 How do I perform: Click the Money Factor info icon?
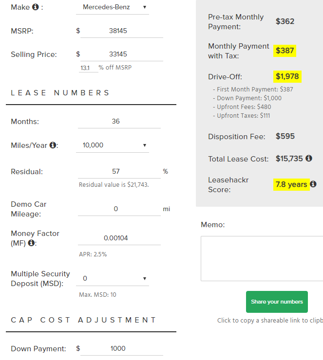tap(31, 243)
